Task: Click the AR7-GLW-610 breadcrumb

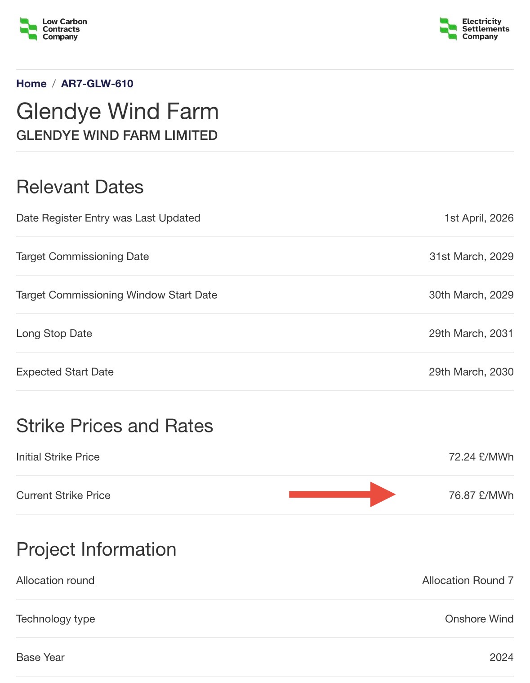Action: pyautogui.click(x=97, y=84)
